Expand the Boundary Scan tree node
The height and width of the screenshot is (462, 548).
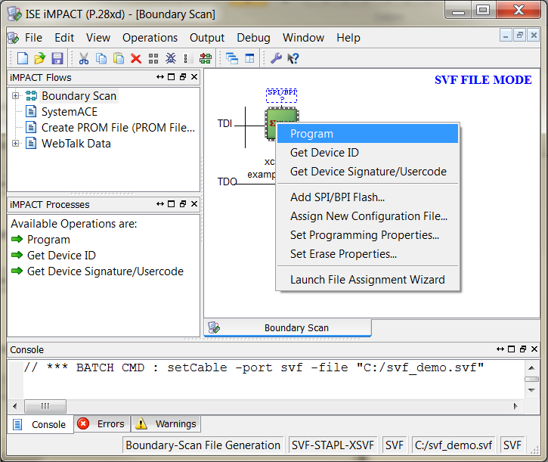[15, 96]
